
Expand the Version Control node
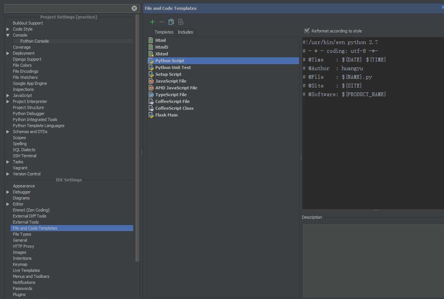8,174
